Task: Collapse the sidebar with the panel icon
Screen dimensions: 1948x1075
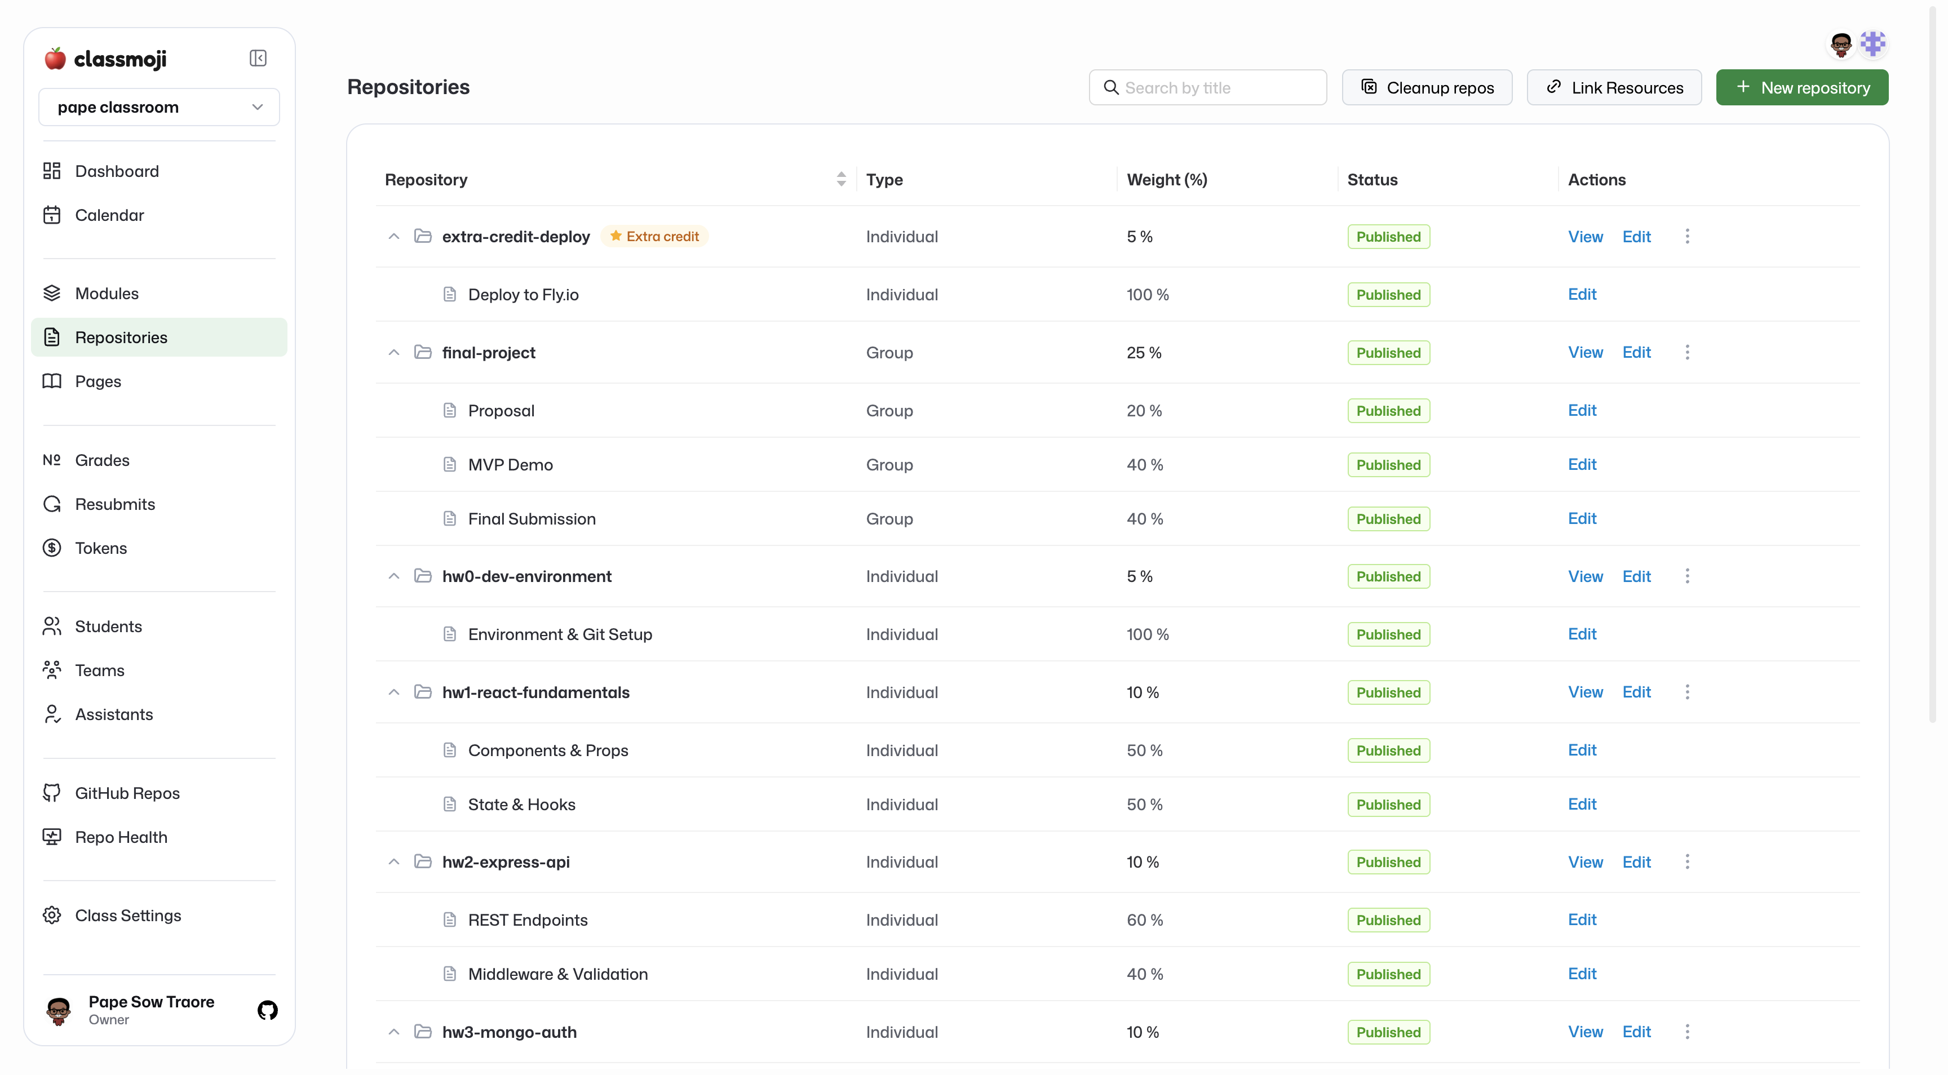Action: pyautogui.click(x=258, y=58)
